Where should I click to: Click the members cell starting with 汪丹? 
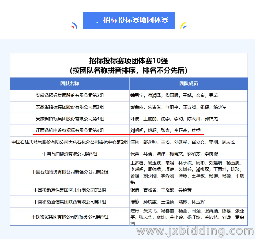189,217
